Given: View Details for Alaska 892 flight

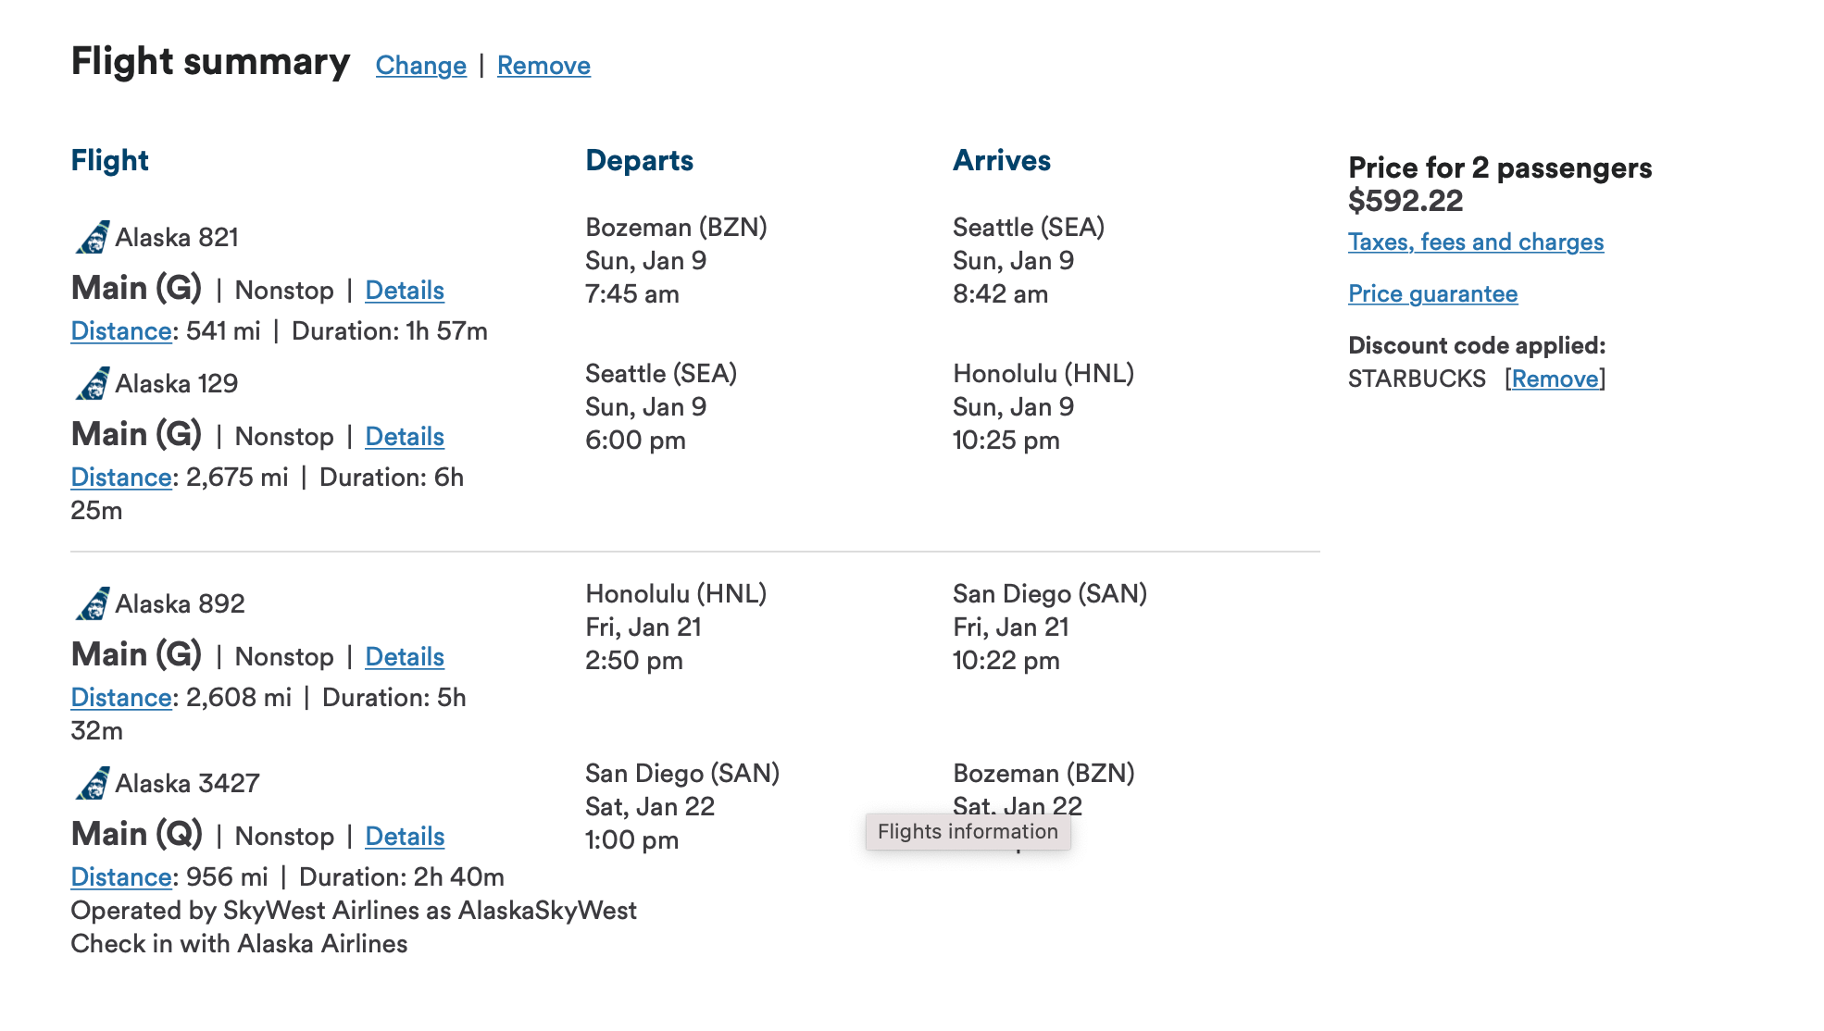Looking at the screenshot, I should tap(405, 657).
